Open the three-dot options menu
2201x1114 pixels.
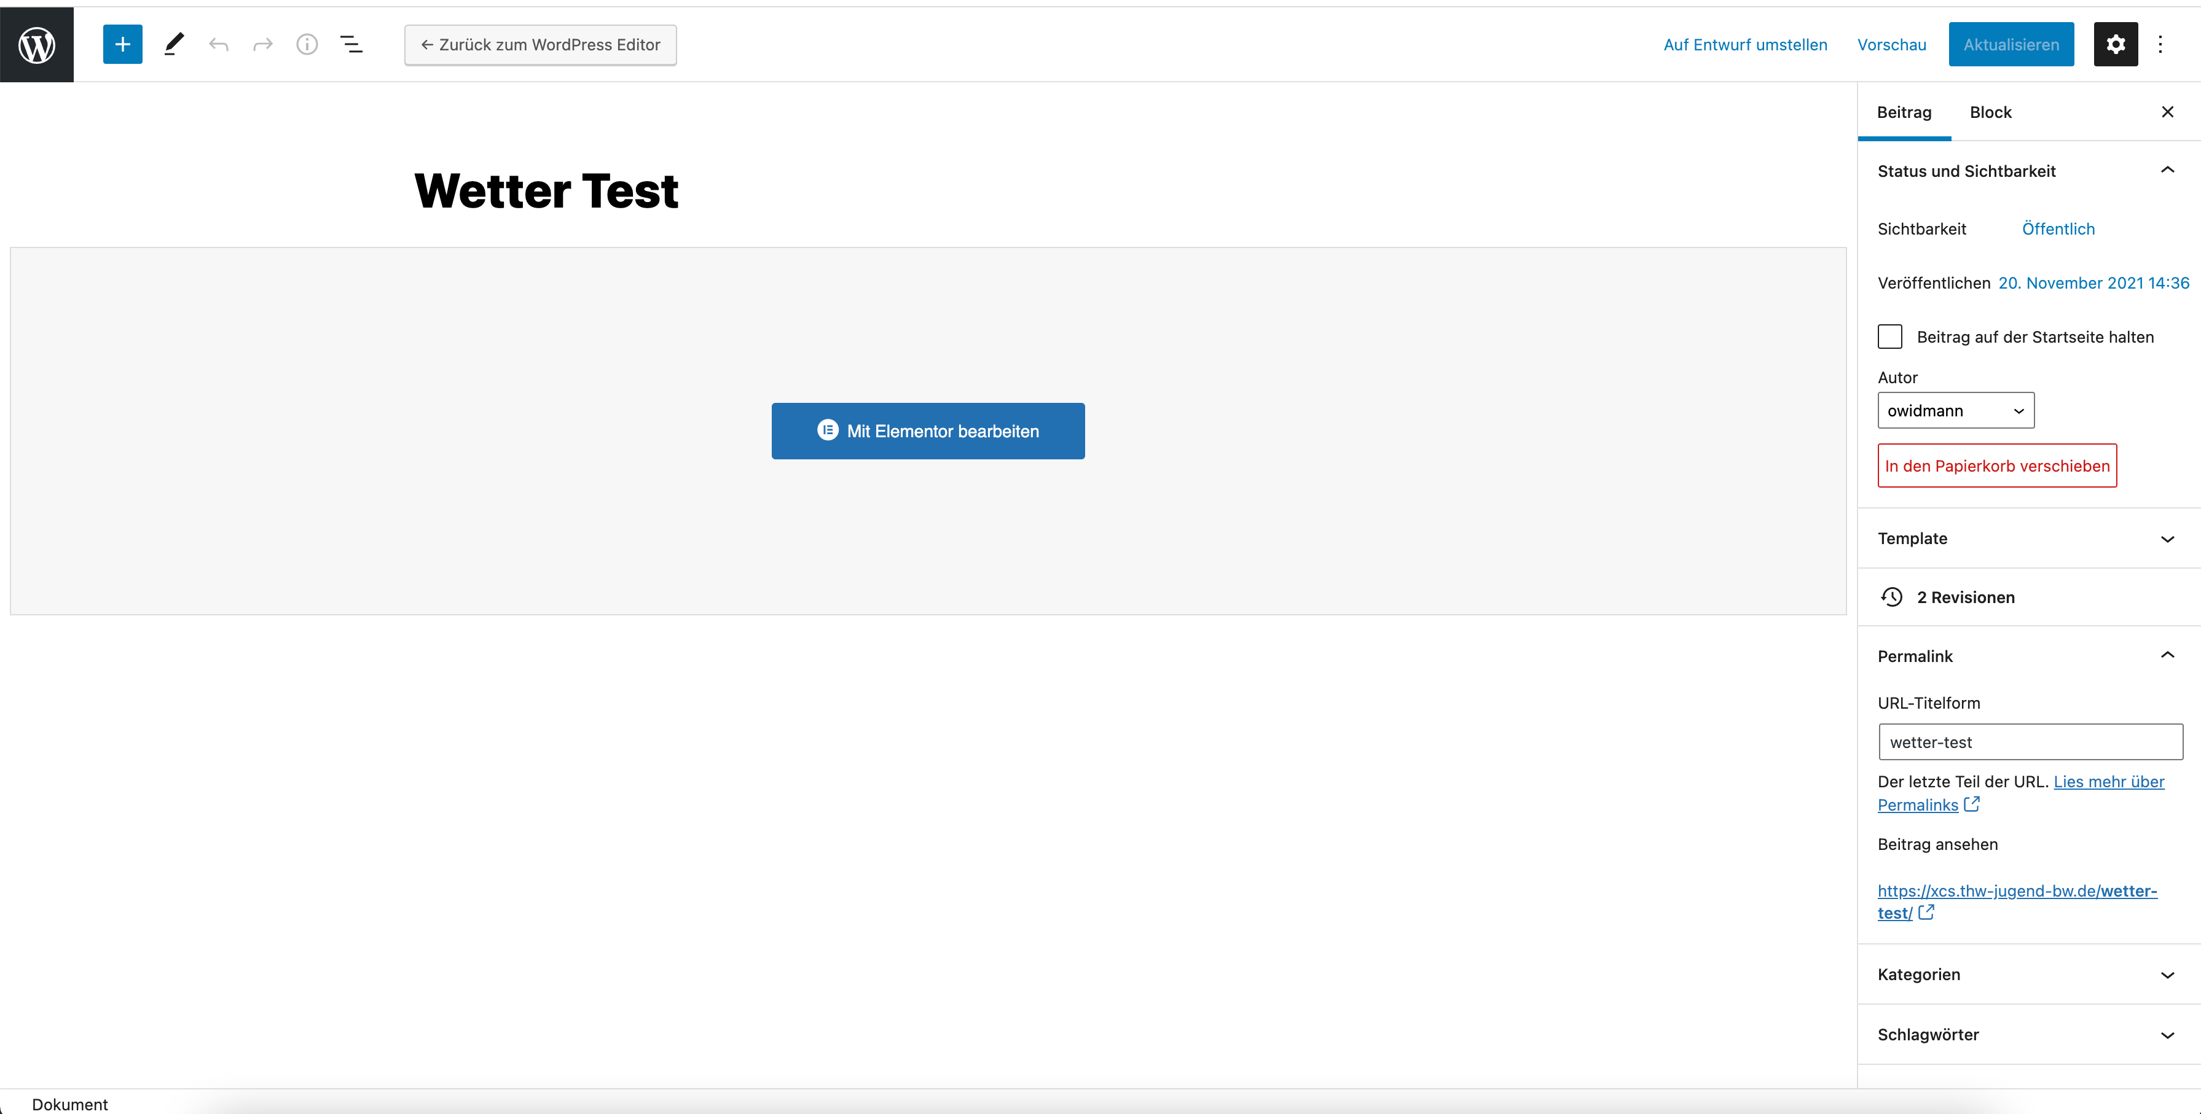point(2160,44)
